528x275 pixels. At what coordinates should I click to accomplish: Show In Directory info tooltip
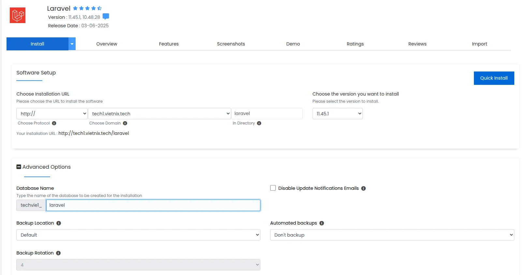pos(259,123)
